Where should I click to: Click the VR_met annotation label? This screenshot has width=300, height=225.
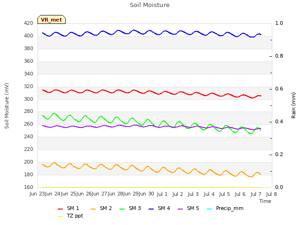coord(52,20)
